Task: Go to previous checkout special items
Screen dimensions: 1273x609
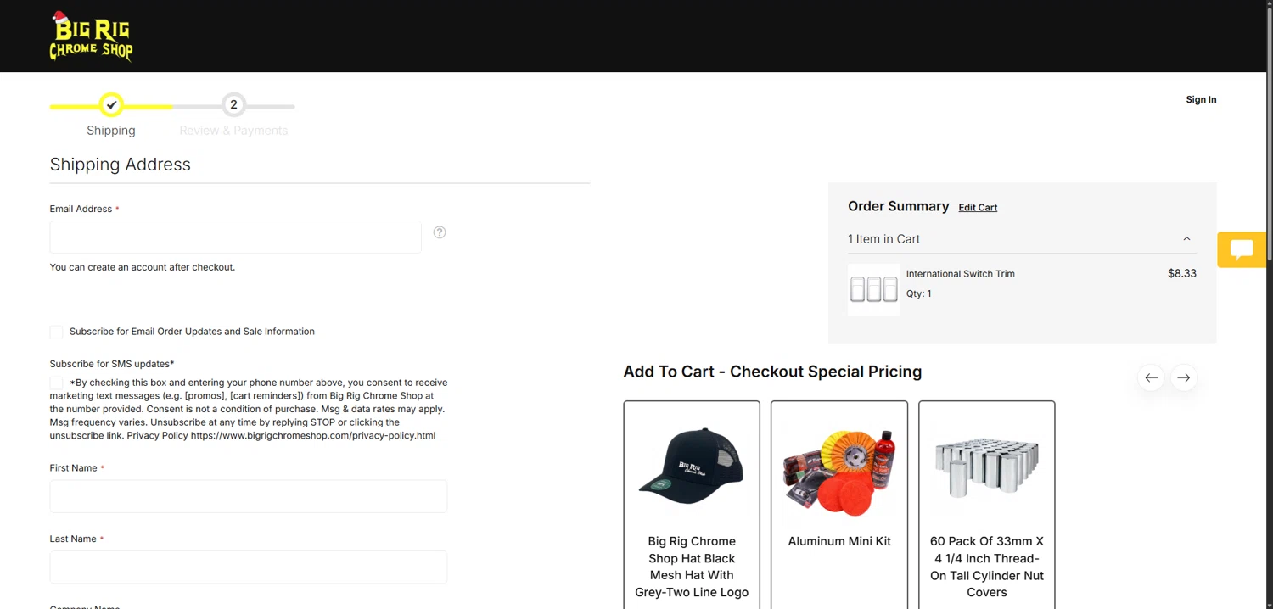Action: pos(1151,377)
